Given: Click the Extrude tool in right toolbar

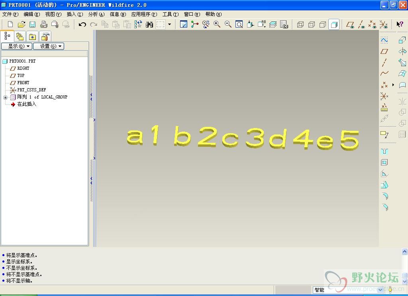Looking at the screenshot, I should click(x=402, y=40).
